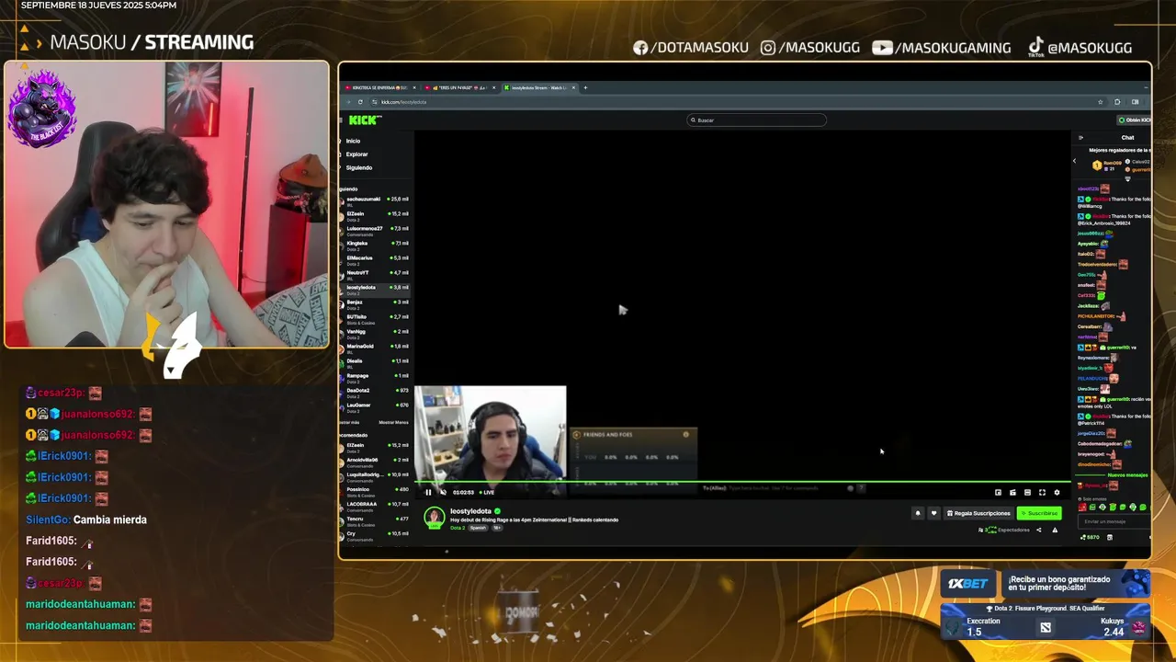Open MarinaGold channel in sidebar

tap(375, 348)
